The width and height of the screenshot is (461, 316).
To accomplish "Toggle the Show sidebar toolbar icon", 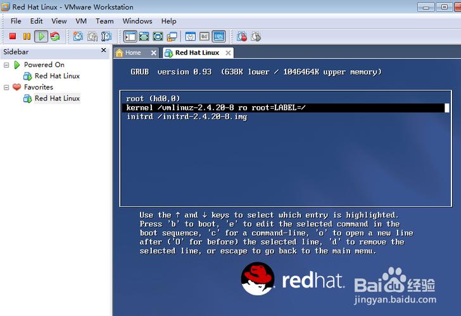I will point(130,37).
